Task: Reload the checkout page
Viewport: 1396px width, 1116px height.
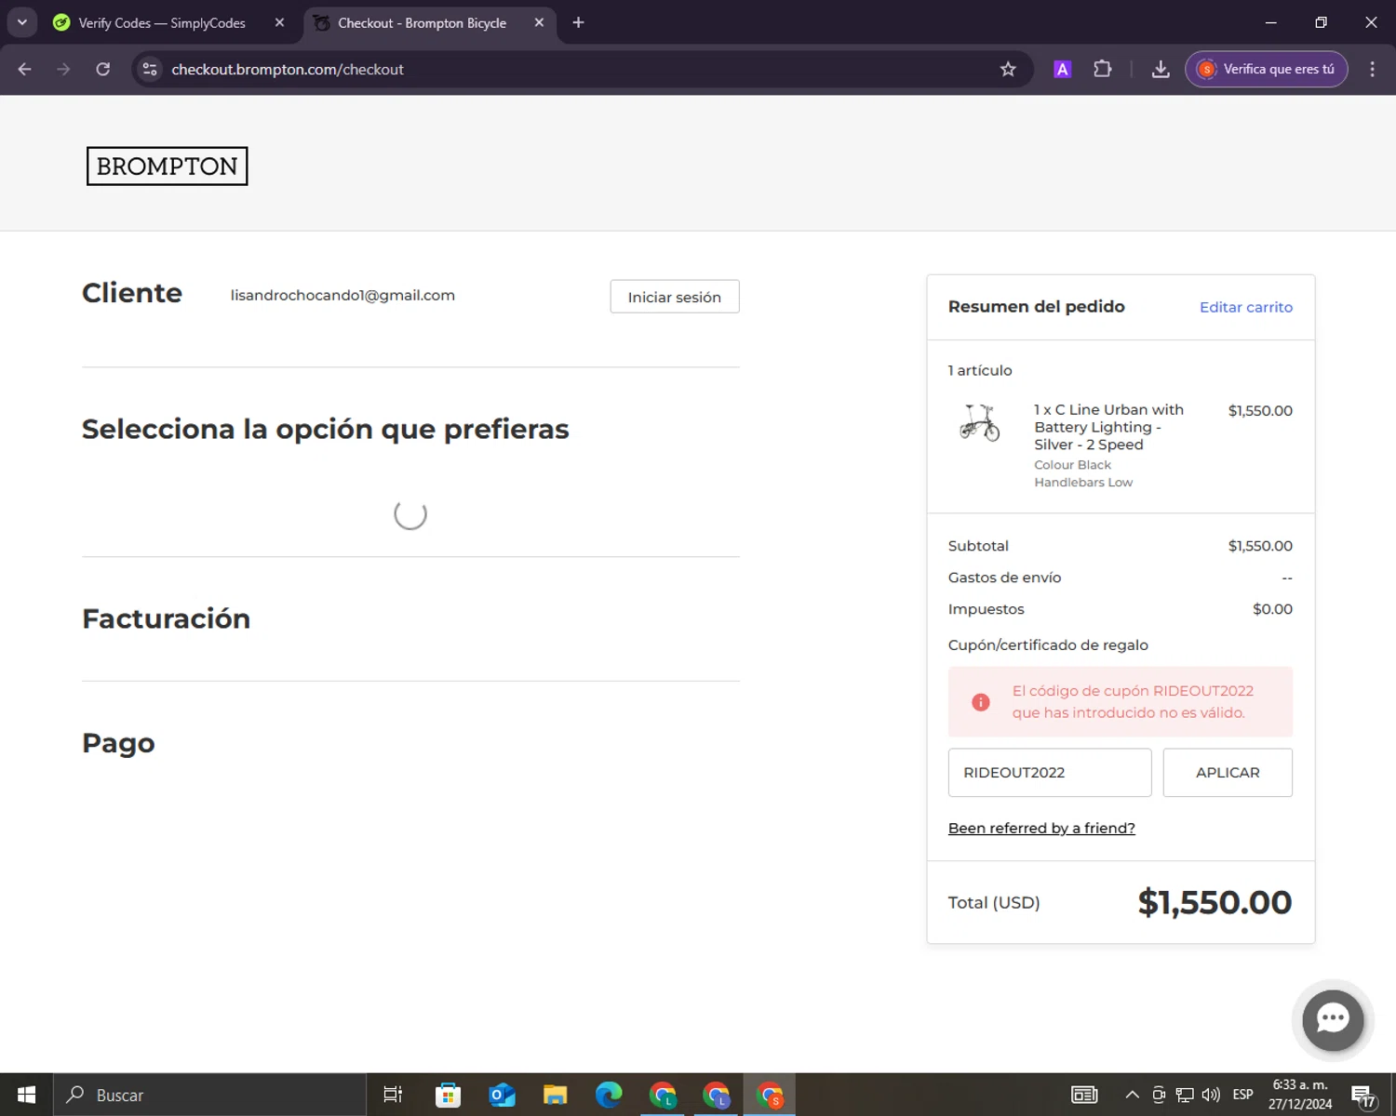Action: coord(103,69)
